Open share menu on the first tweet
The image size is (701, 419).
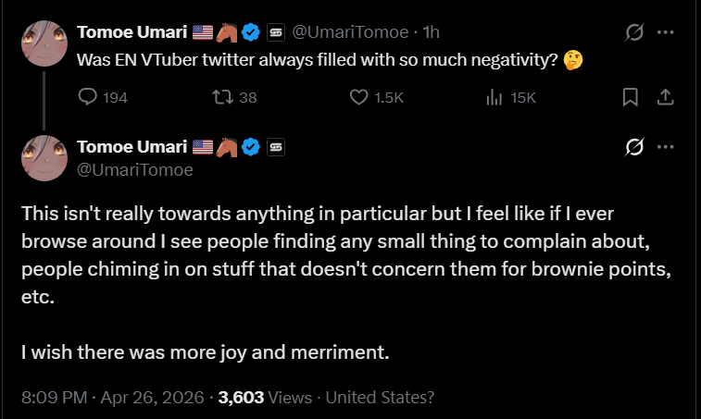click(664, 97)
